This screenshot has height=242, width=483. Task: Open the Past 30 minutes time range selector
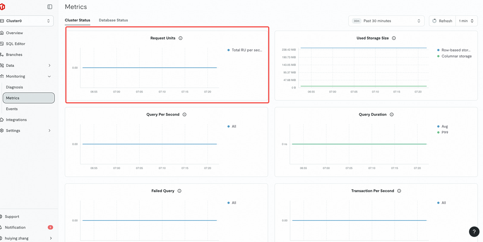pyautogui.click(x=386, y=21)
